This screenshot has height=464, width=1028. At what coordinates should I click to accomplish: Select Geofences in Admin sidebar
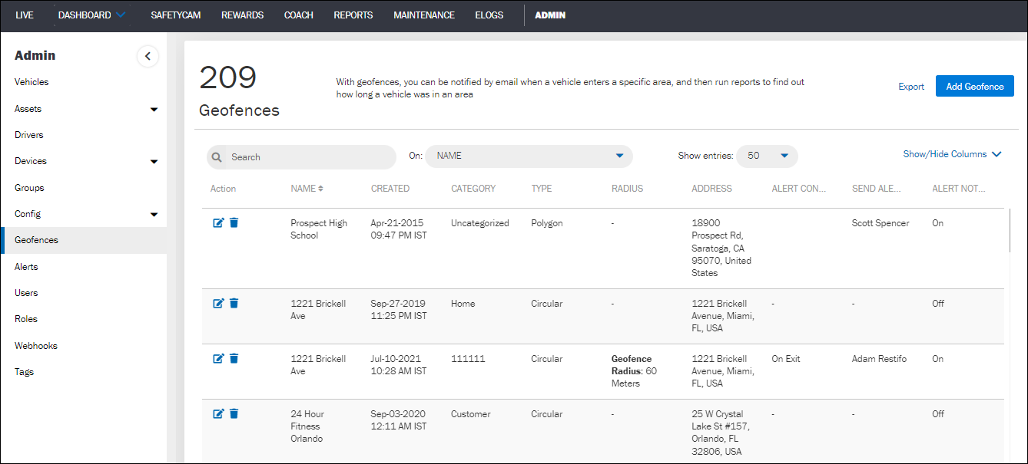(84, 240)
